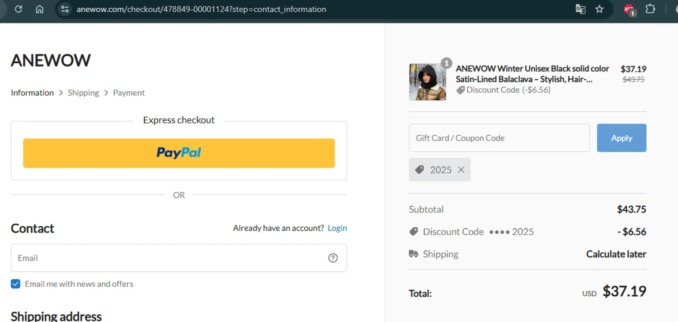The image size is (678, 322).
Task: Remove the 2025 coupon with X icon
Action: (461, 170)
